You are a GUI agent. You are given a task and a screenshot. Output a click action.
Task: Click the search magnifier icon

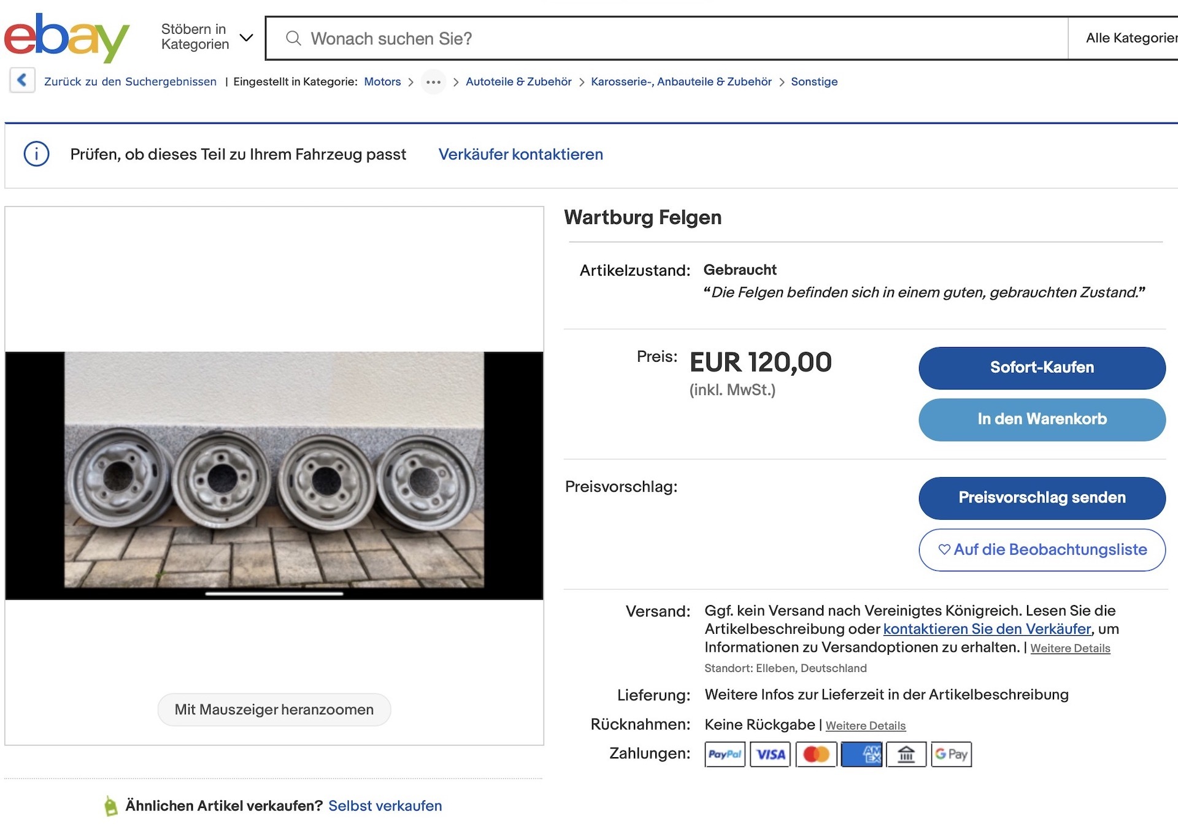(293, 39)
